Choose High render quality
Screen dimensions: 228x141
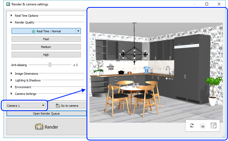coord(46,55)
